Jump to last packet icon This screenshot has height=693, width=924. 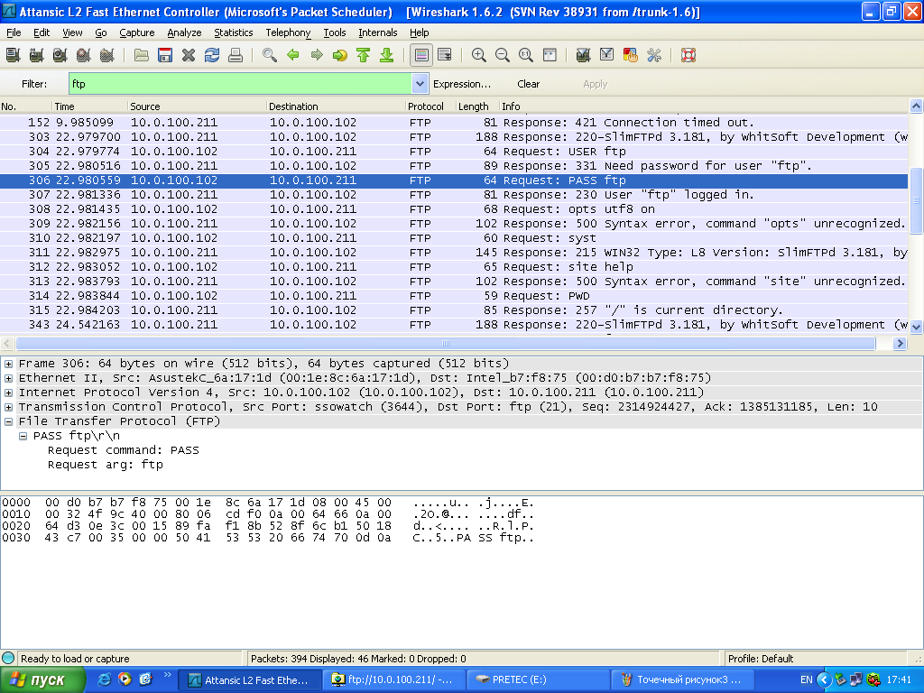(x=387, y=55)
